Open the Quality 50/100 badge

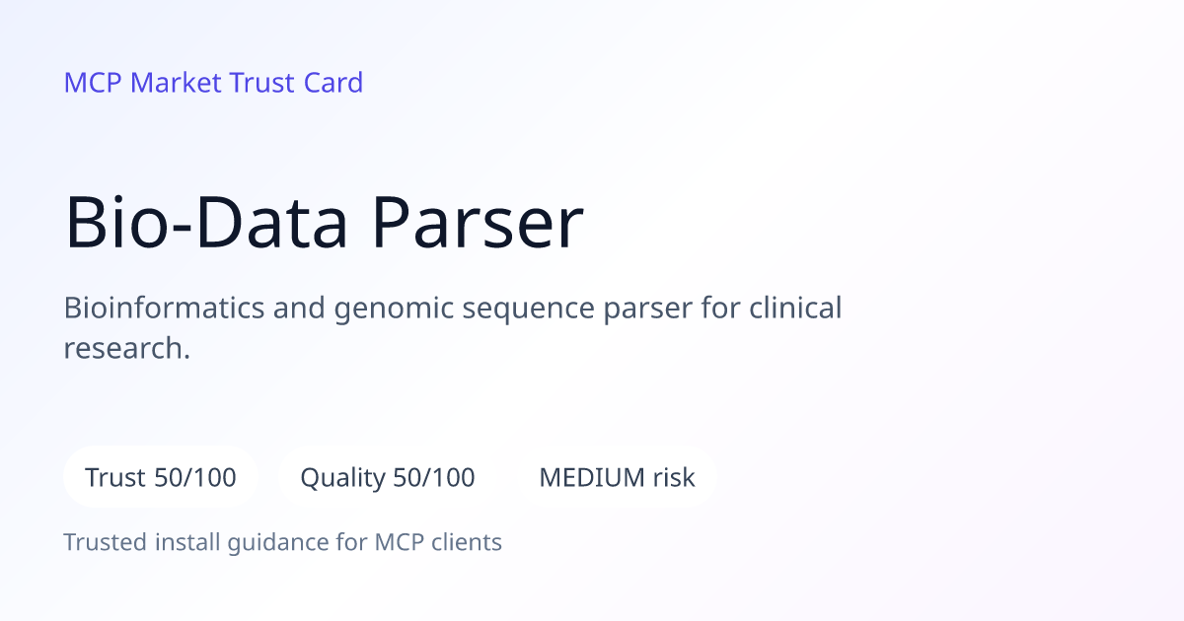(388, 478)
